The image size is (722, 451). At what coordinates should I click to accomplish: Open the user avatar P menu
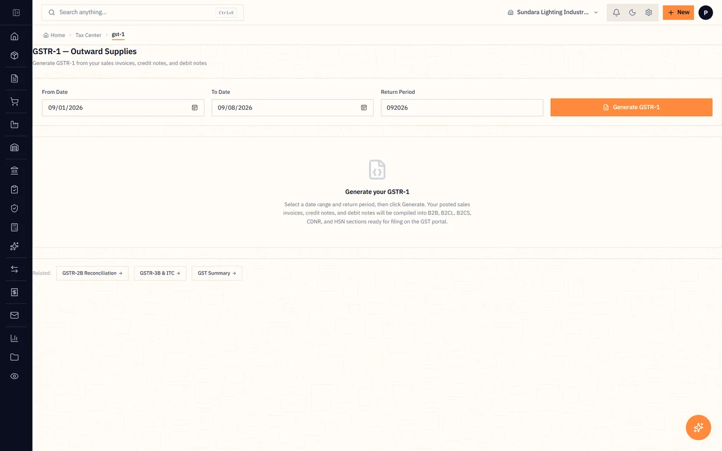(x=705, y=12)
